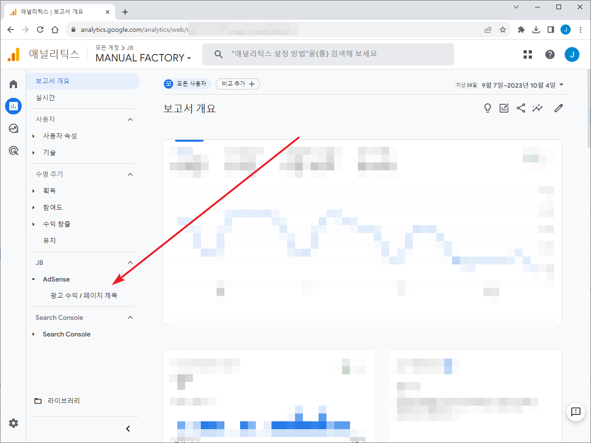This screenshot has width=591, height=443.
Task: Open browser home page icon
Action: pyautogui.click(x=55, y=30)
